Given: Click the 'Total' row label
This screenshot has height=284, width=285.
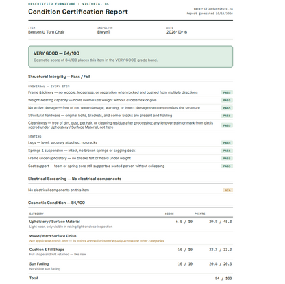Looking at the screenshot, I should [x=34, y=278].
